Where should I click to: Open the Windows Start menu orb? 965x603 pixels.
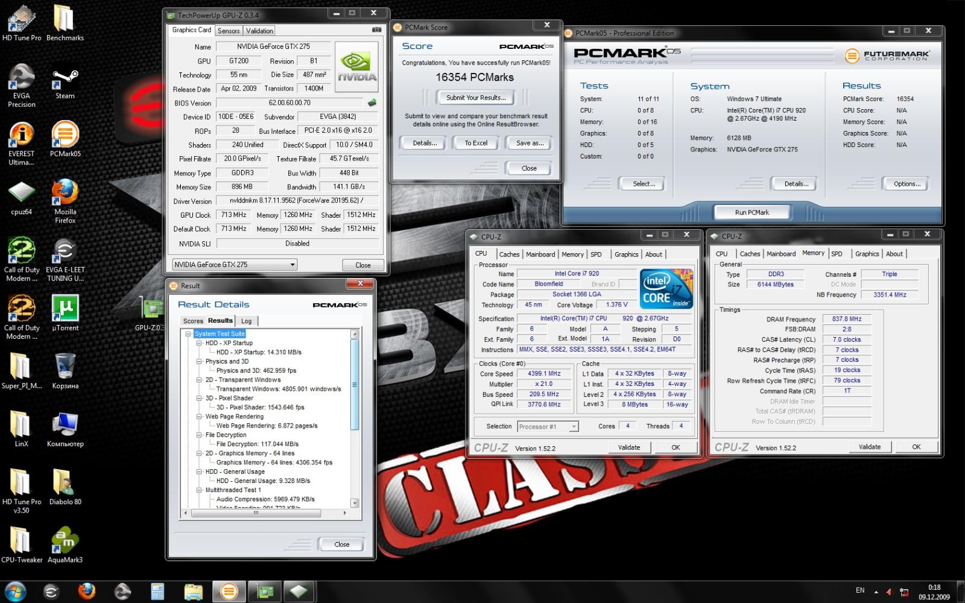coord(15,591)
